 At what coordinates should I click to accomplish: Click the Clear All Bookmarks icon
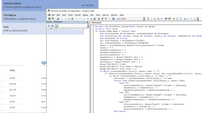(195, 19)
